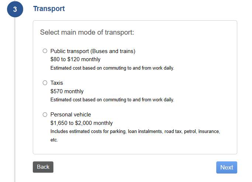This screenshot has width=252, height=182.
Task: Click the trailing 'etc.' text line
Action: point(54,140)
